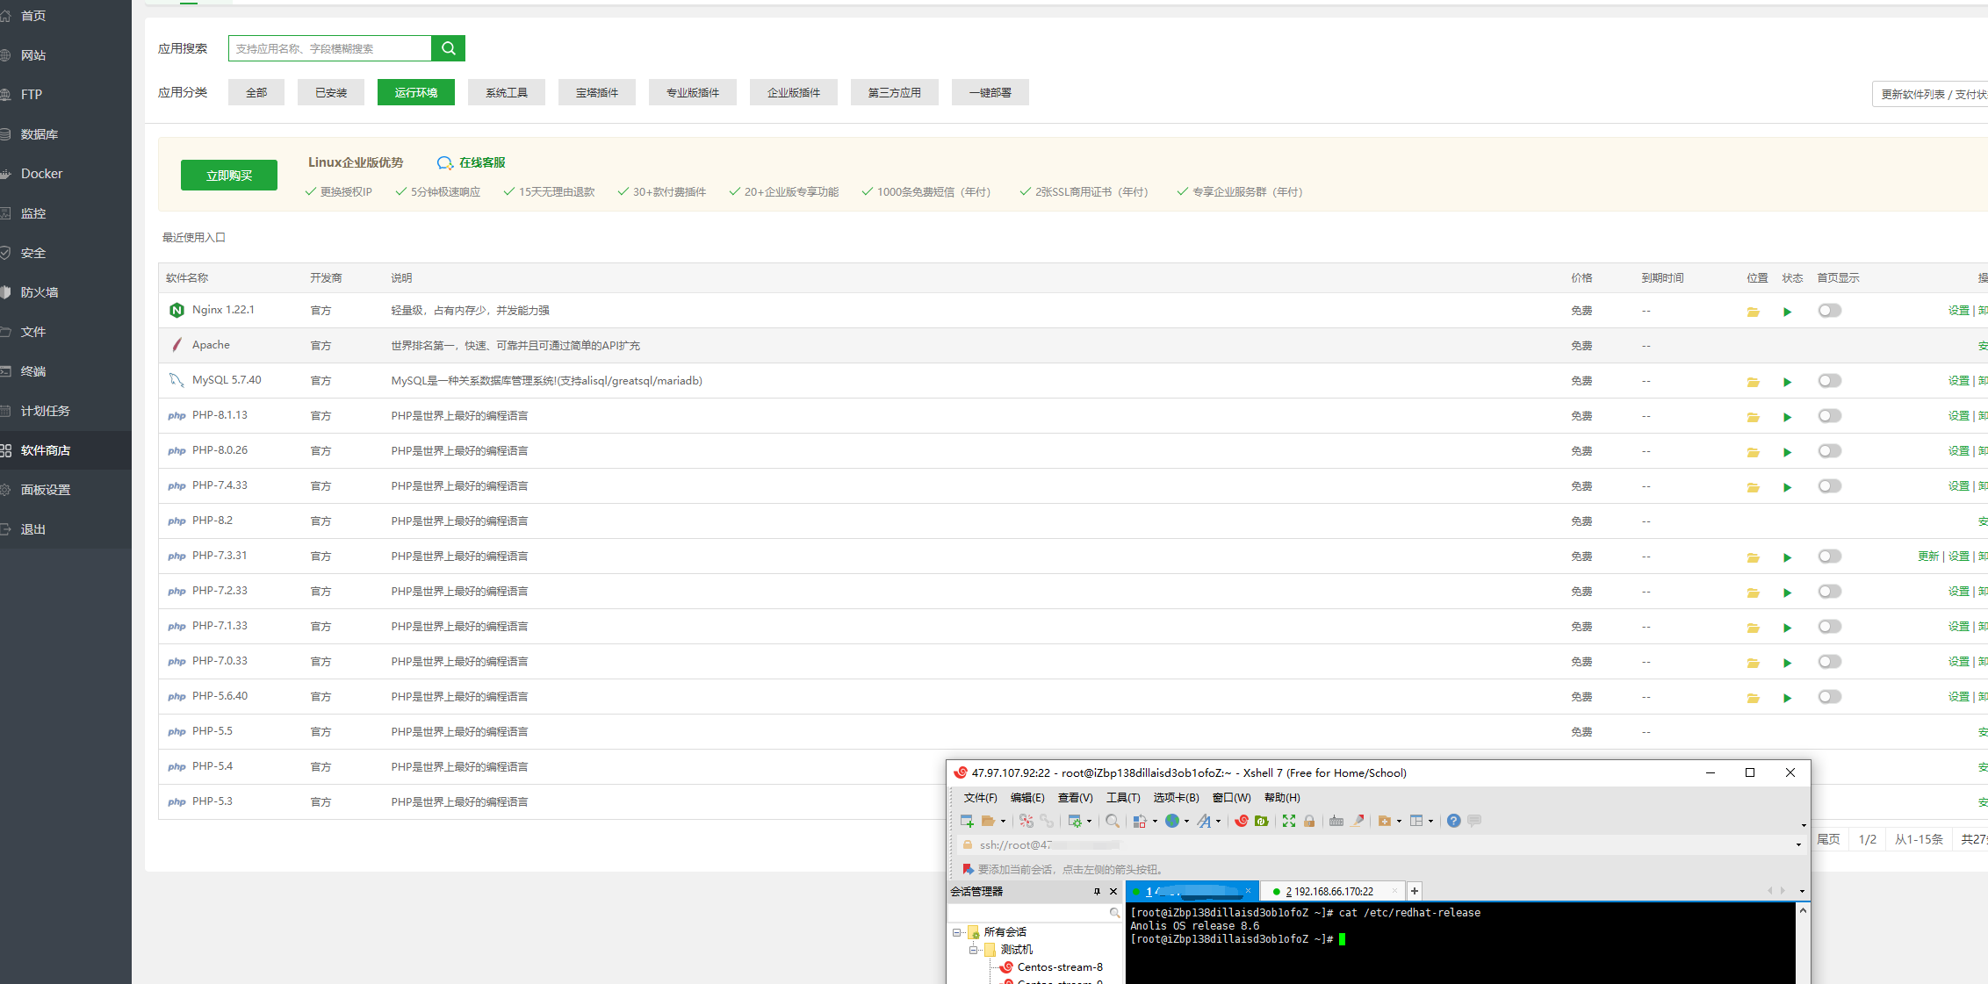Click the Xshell terminal vertical scrollbar up arrow

(1803, 910)
